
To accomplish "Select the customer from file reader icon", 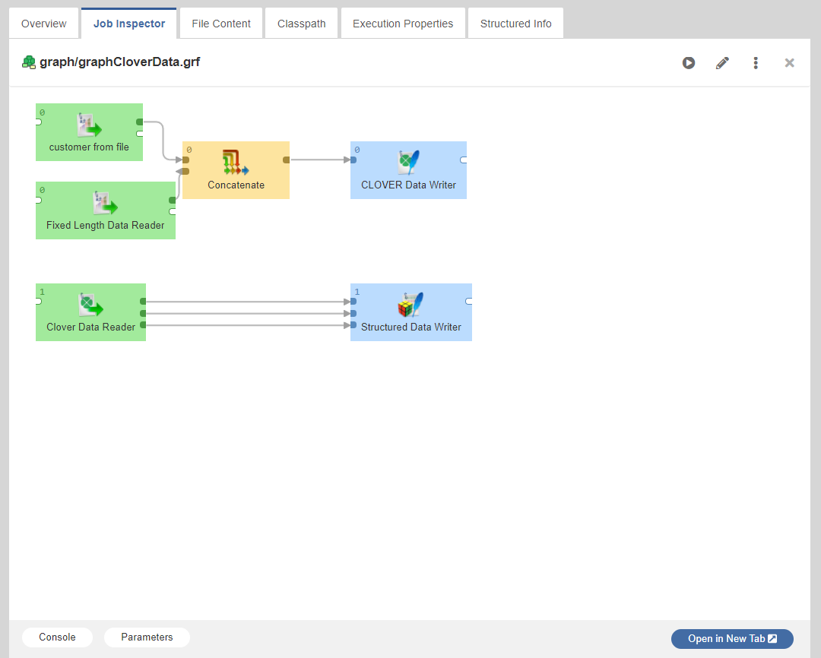I will [90, 125].
